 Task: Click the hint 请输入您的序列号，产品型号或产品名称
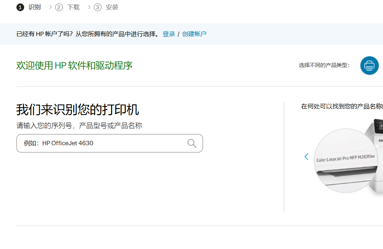click(x=79, y=126)
